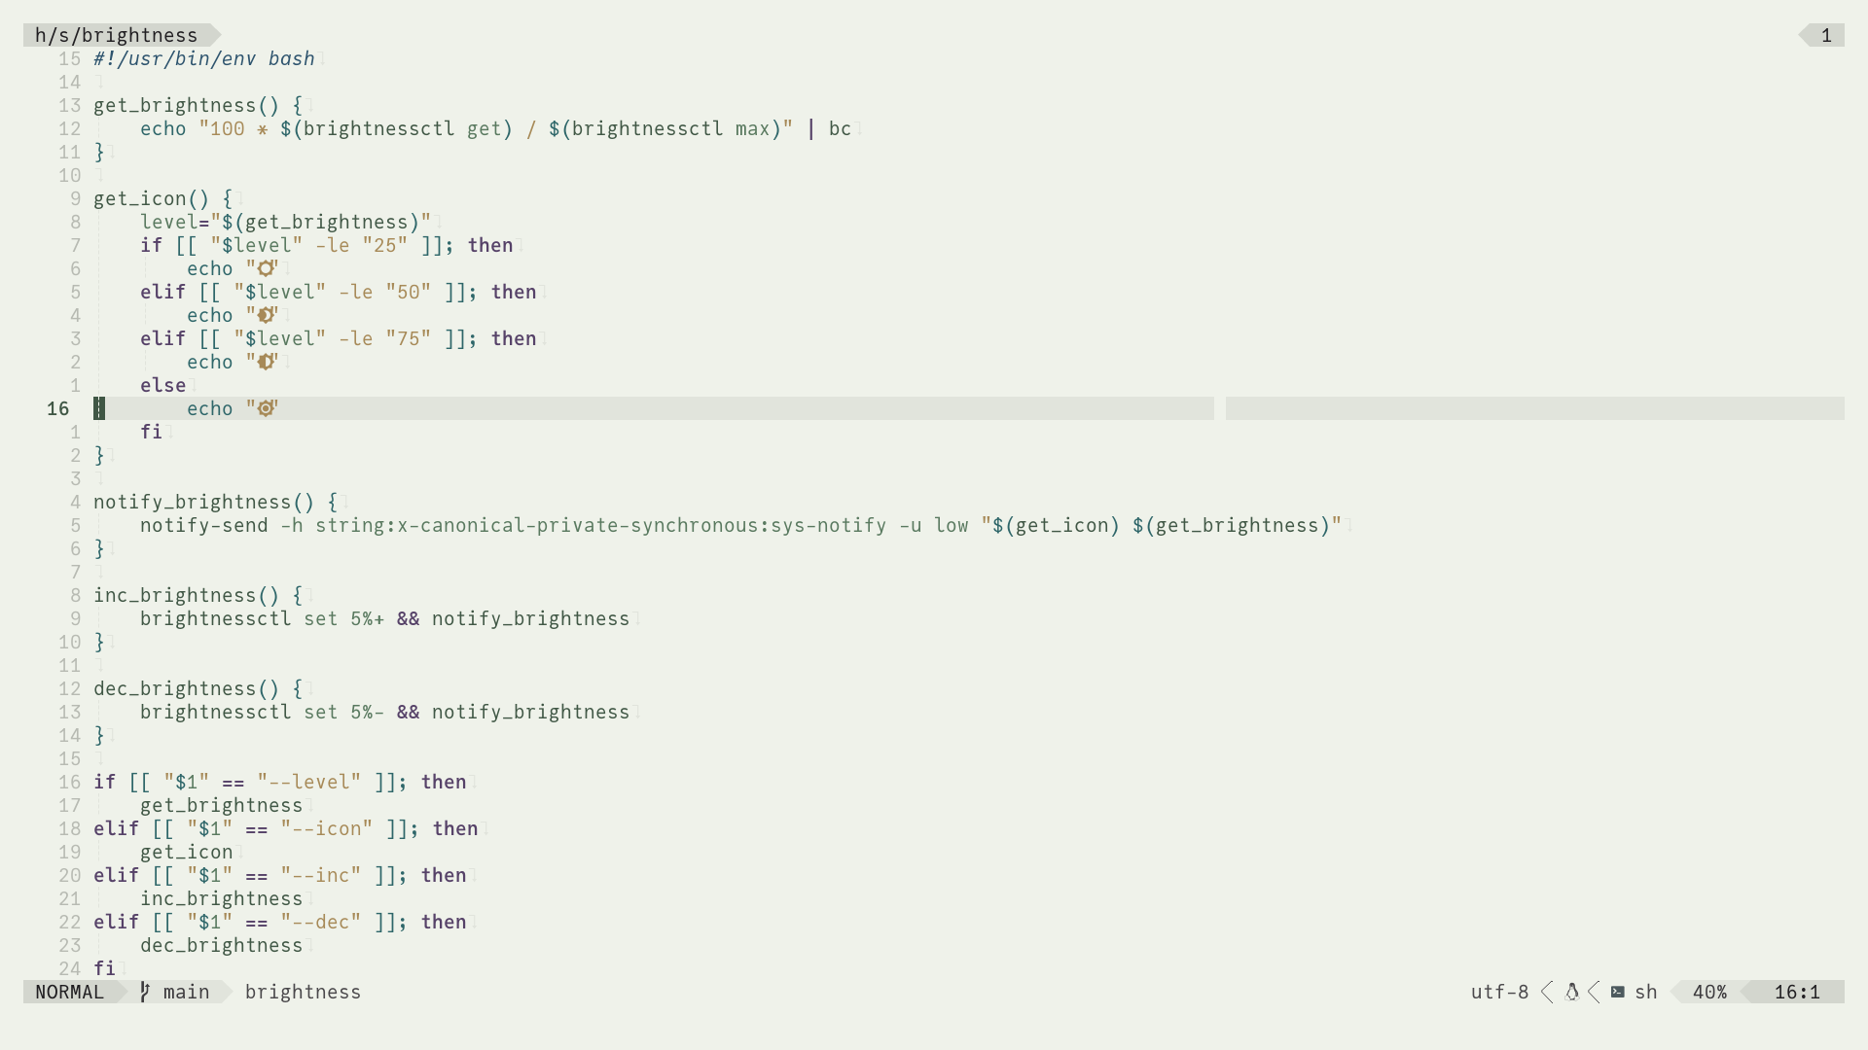The height and width of the screenshot is (1050, 1868).
Task: Click relative line number 15 at top
Action: tap(68, 58)
